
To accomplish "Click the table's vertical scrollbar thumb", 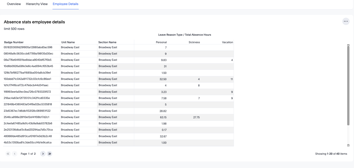I will [x=348, y=85].
